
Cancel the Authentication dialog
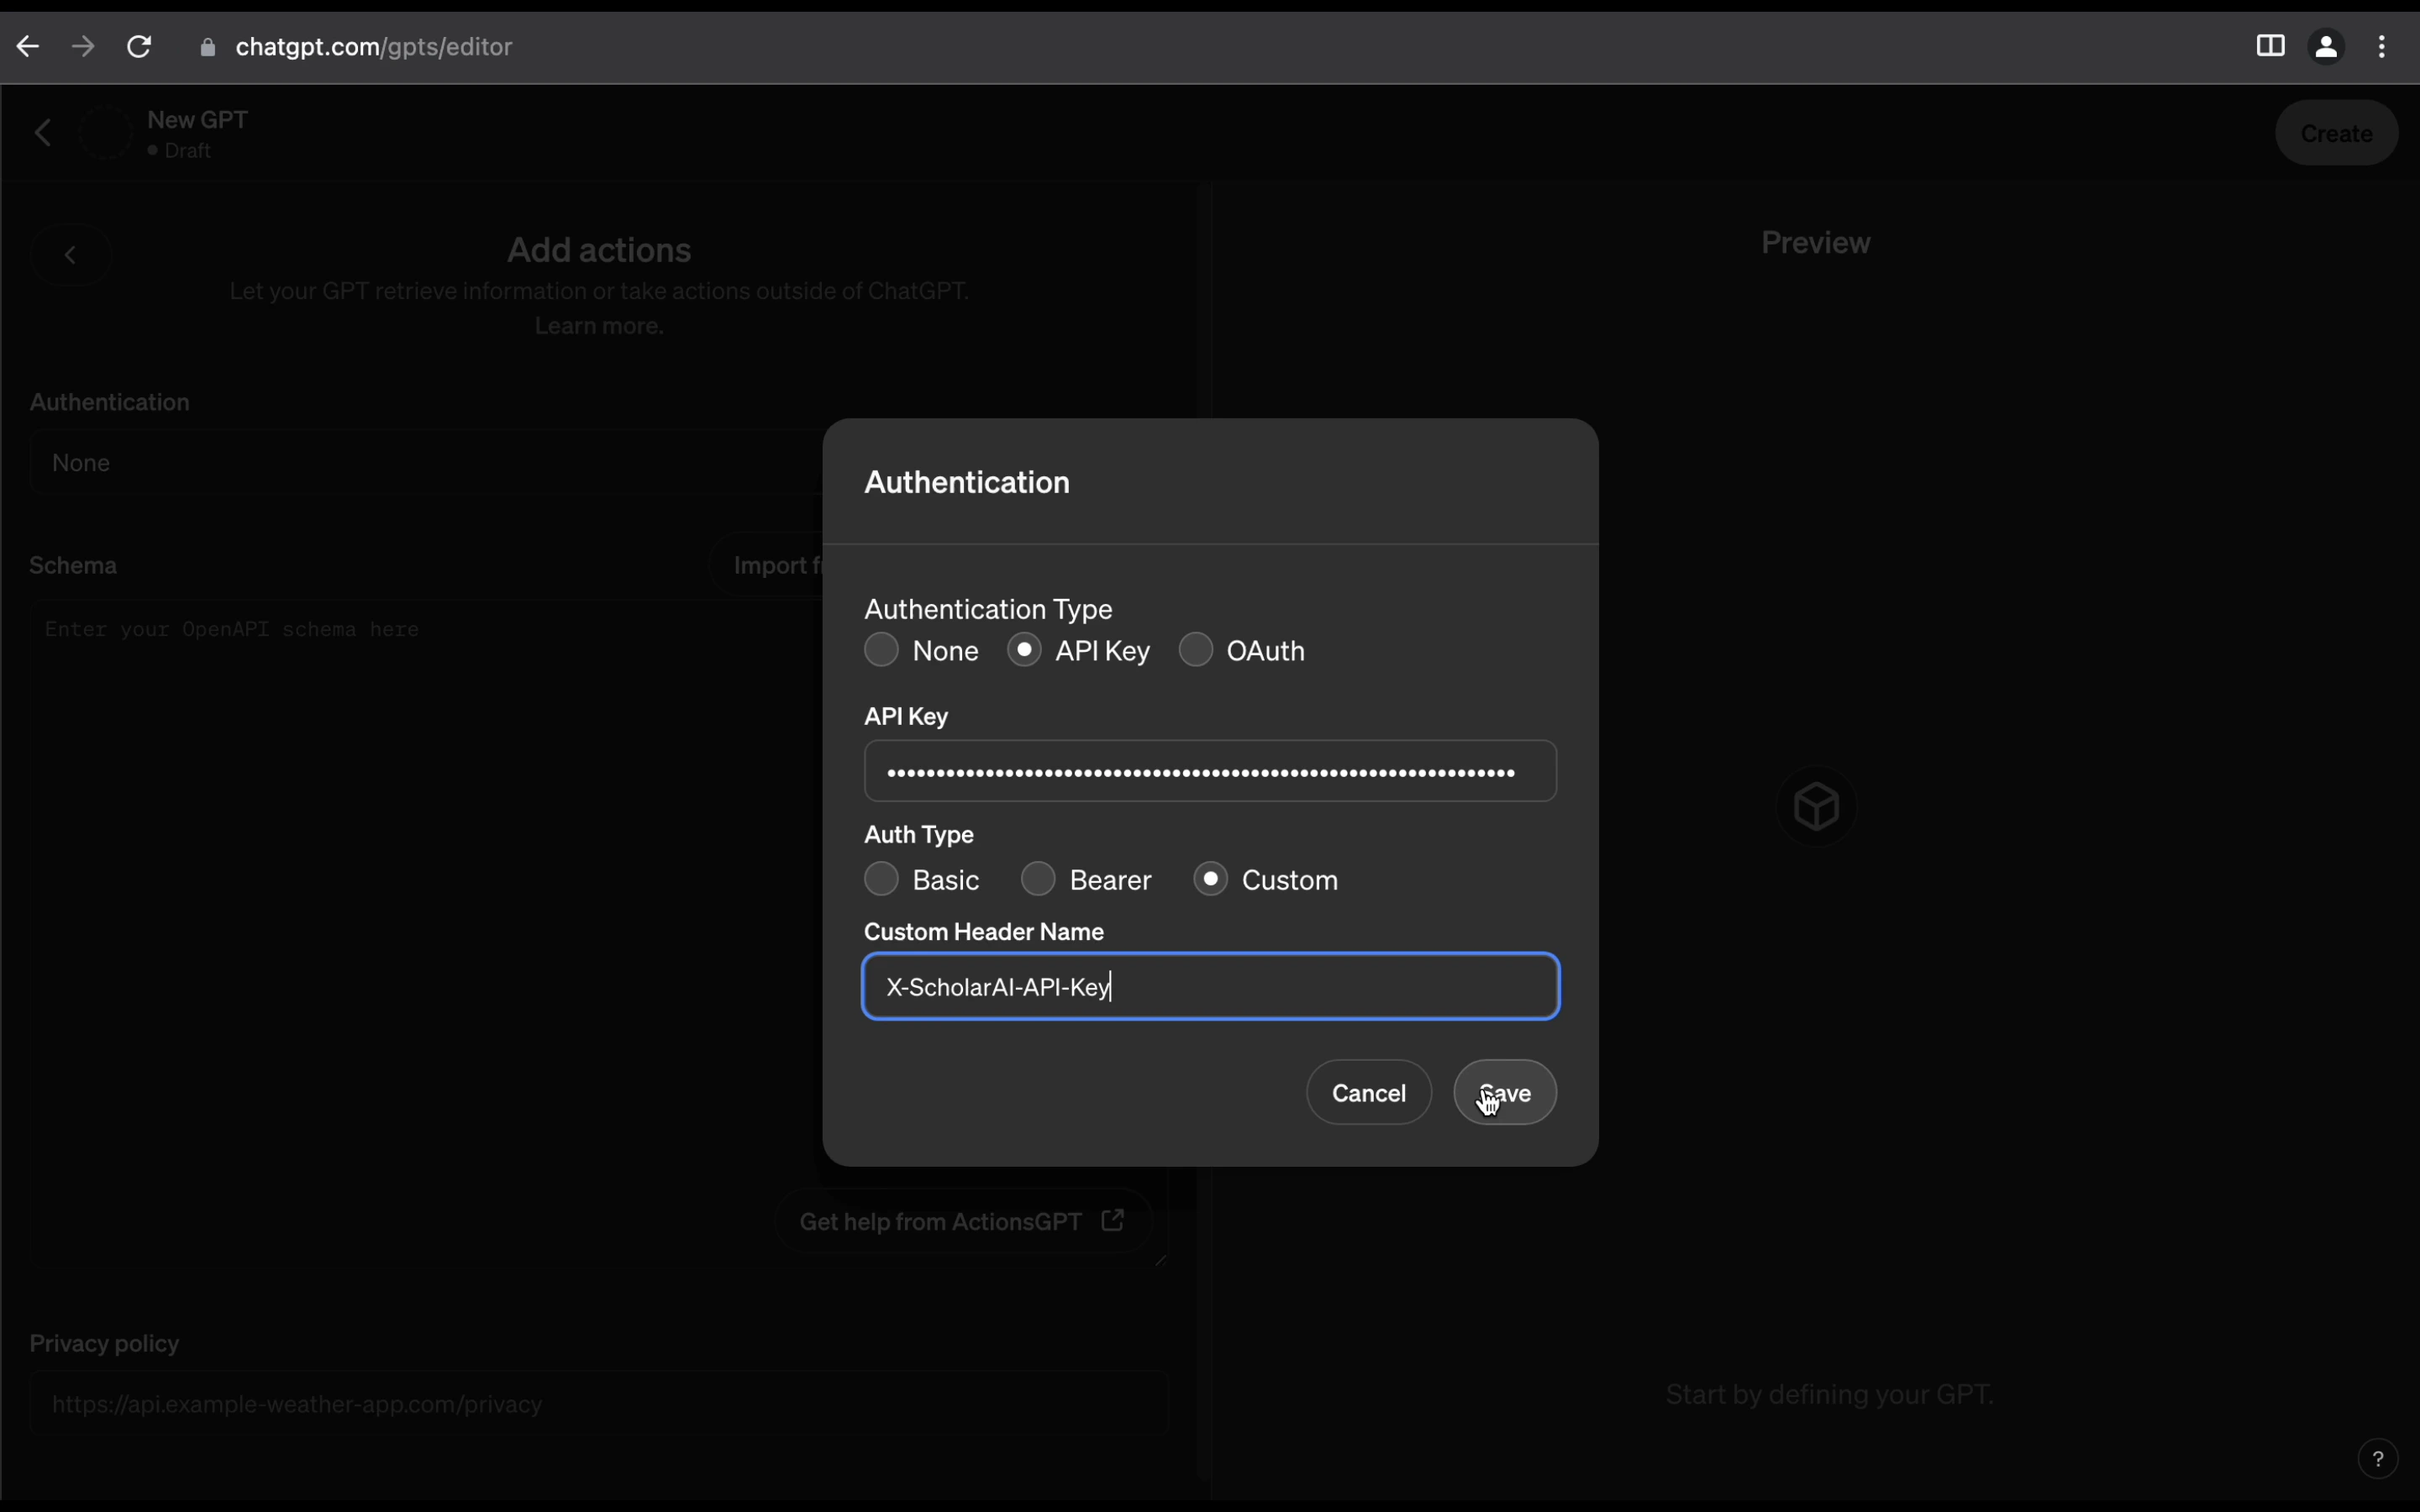click(x=1369, y=1092)
